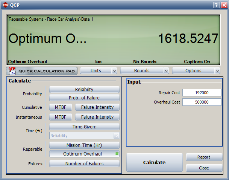Click the Overhaul Cost input field
229x180 pixels.
[202, 102]
